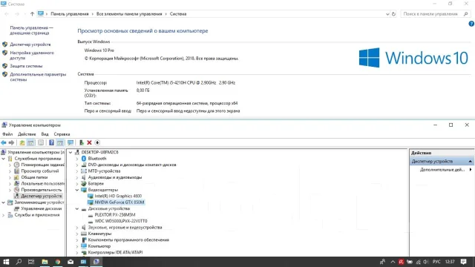
Task: Select Аудиовходы и аудиовыходы category
Action: coord(115,177)
